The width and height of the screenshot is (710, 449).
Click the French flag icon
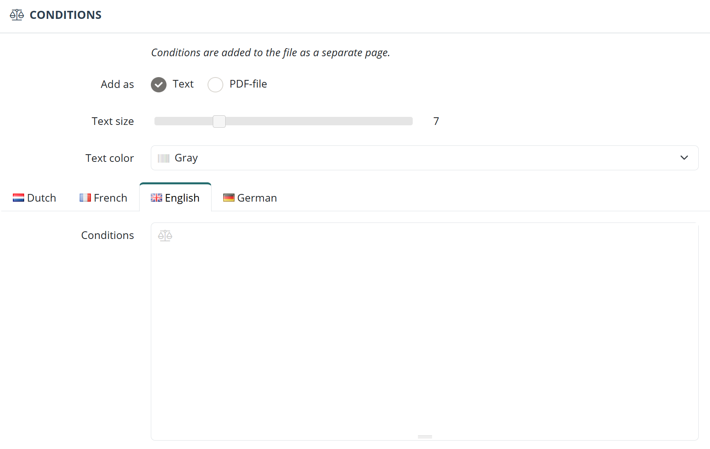pyautogui.click(x=85, y=198)
